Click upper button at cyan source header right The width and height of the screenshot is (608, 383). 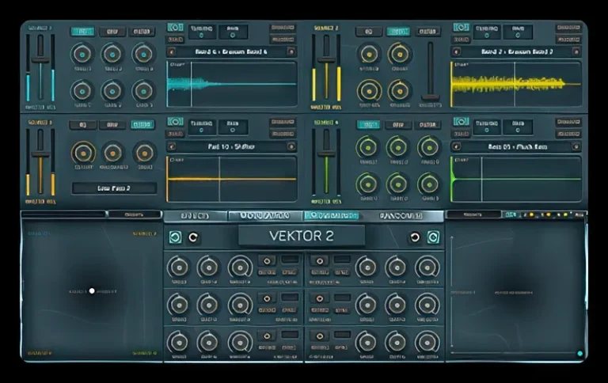click(283, 28)
